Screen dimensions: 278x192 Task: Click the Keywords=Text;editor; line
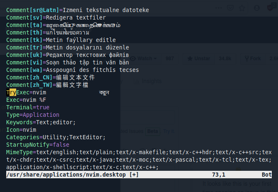[41, 122]
